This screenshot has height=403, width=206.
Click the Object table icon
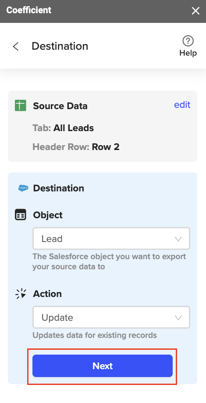(21, 215)
